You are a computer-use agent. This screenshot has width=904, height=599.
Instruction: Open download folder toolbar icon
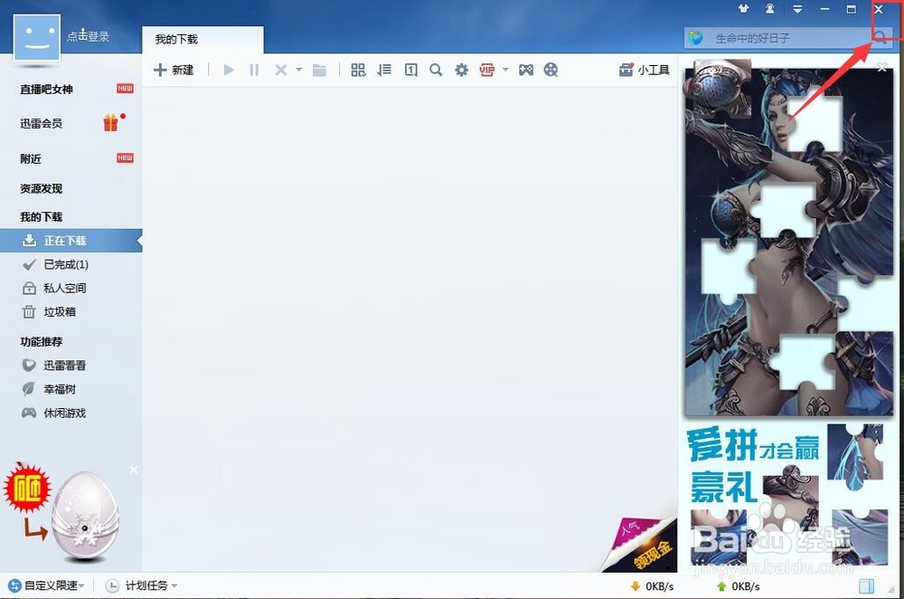(319, 70)
